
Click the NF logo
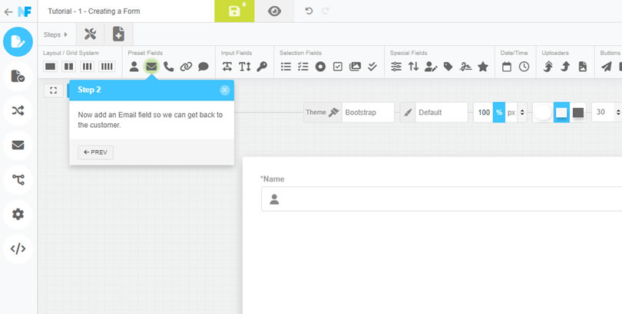click(25, 11)
